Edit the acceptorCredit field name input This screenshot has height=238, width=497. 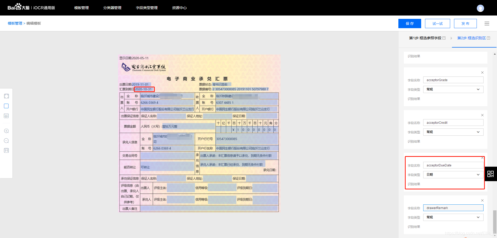tap(453, 123)
